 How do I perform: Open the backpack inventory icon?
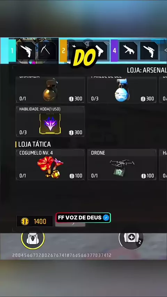(33, 238)
